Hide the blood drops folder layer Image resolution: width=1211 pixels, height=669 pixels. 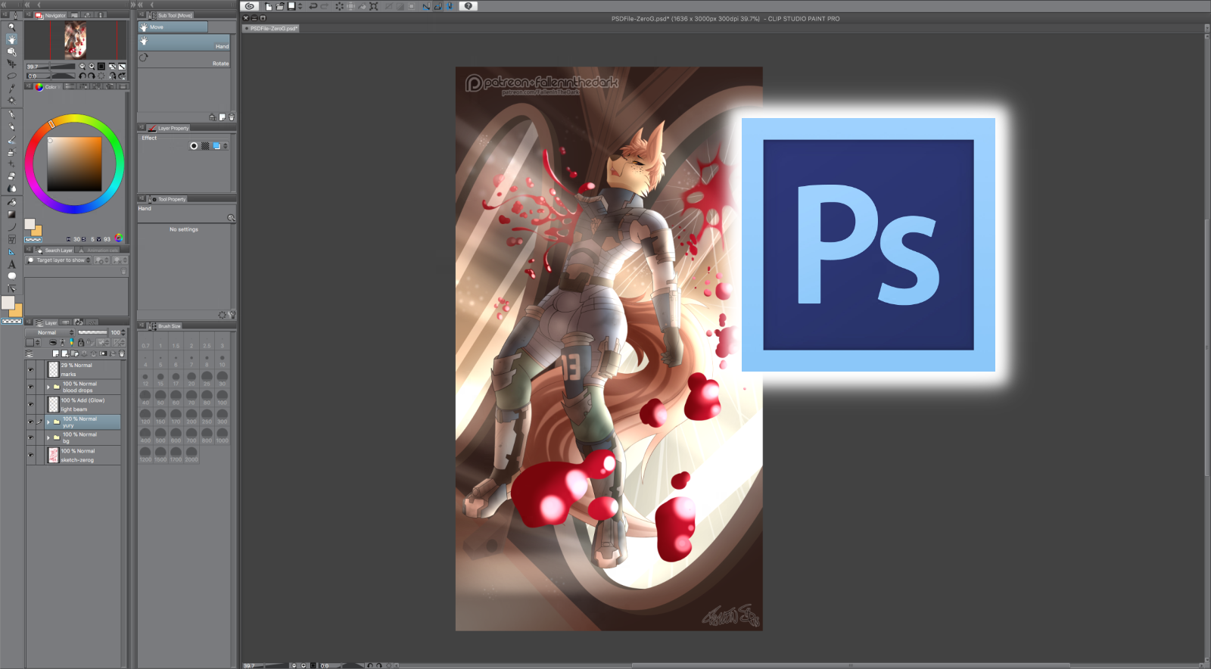[31, 387]
